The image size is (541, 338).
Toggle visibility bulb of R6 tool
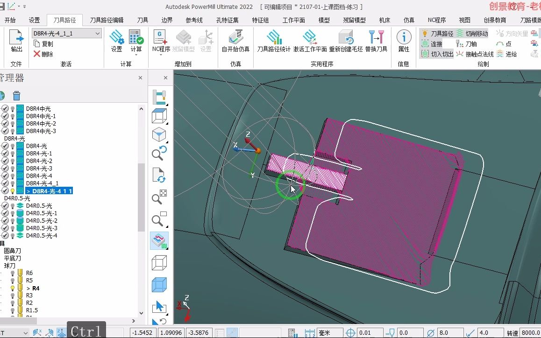coord(13,273)
